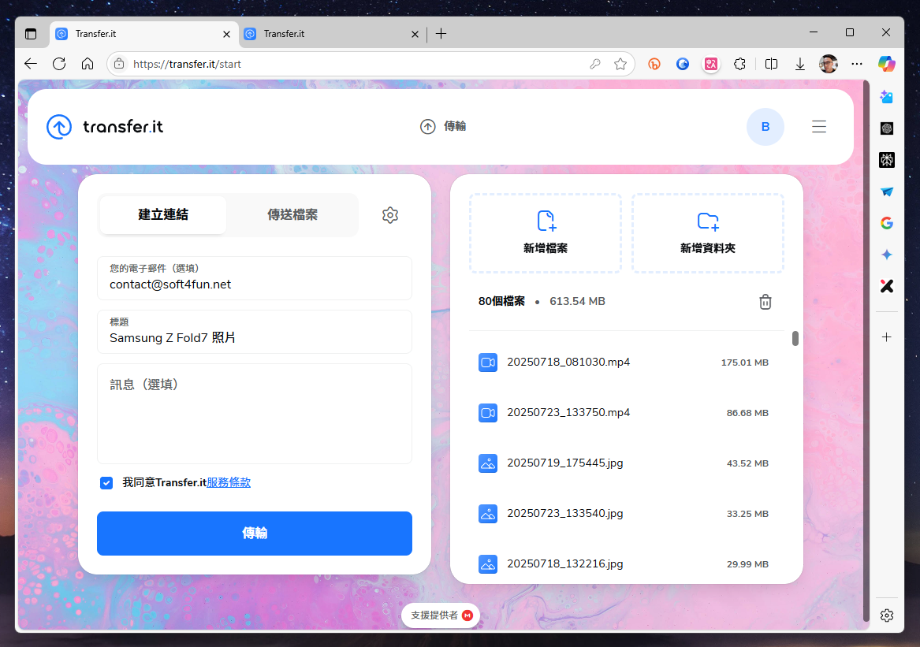Click the 新增資料夾 add folder button
The image size is (920, 647).
[x=708, y=233]
